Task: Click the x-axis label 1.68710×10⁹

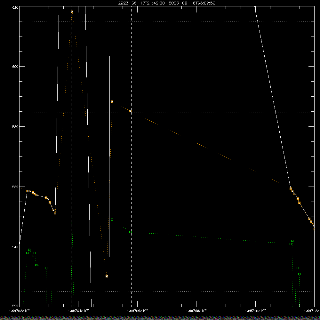Action: (x=255, y=311)
